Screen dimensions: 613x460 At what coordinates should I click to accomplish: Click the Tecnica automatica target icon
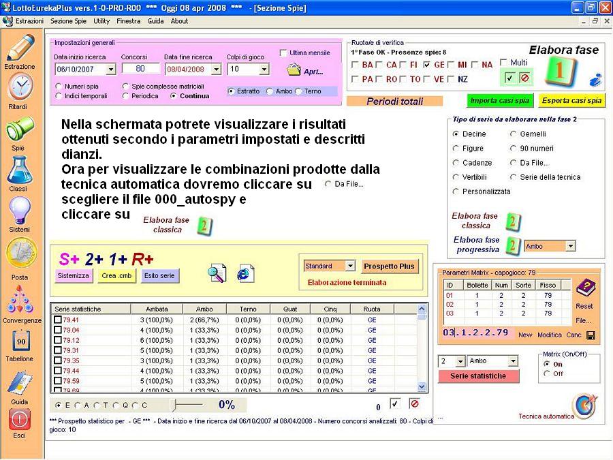click(x=584, y=405)
